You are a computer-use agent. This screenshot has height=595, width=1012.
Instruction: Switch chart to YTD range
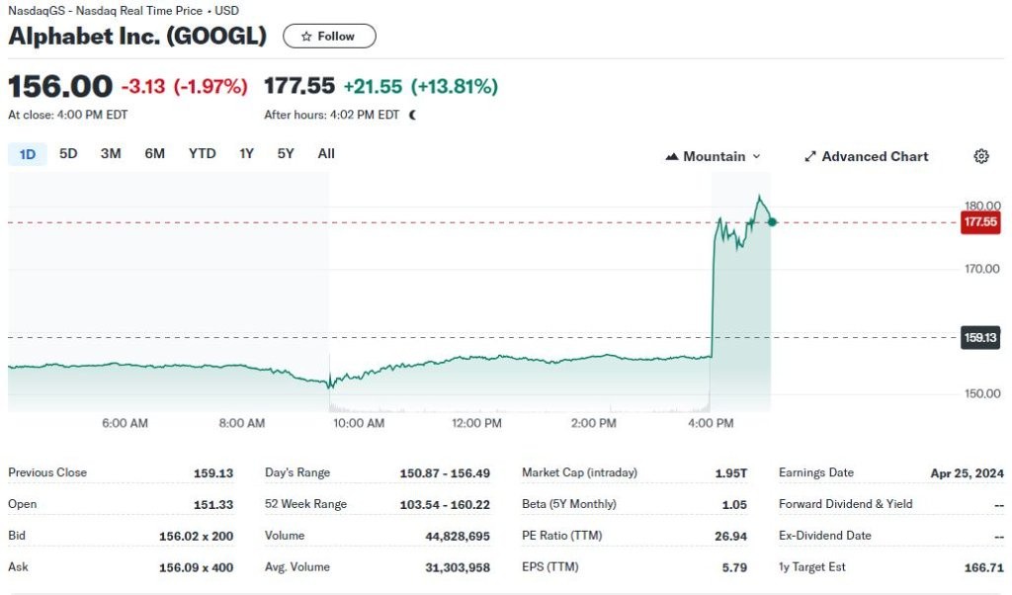pos(202,153)
